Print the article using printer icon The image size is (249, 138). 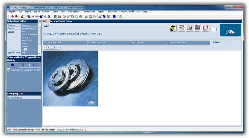[190, 28]
